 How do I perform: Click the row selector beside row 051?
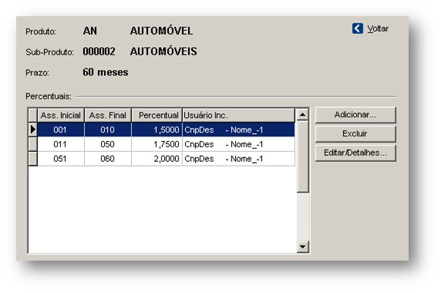(x=33, y=159)
